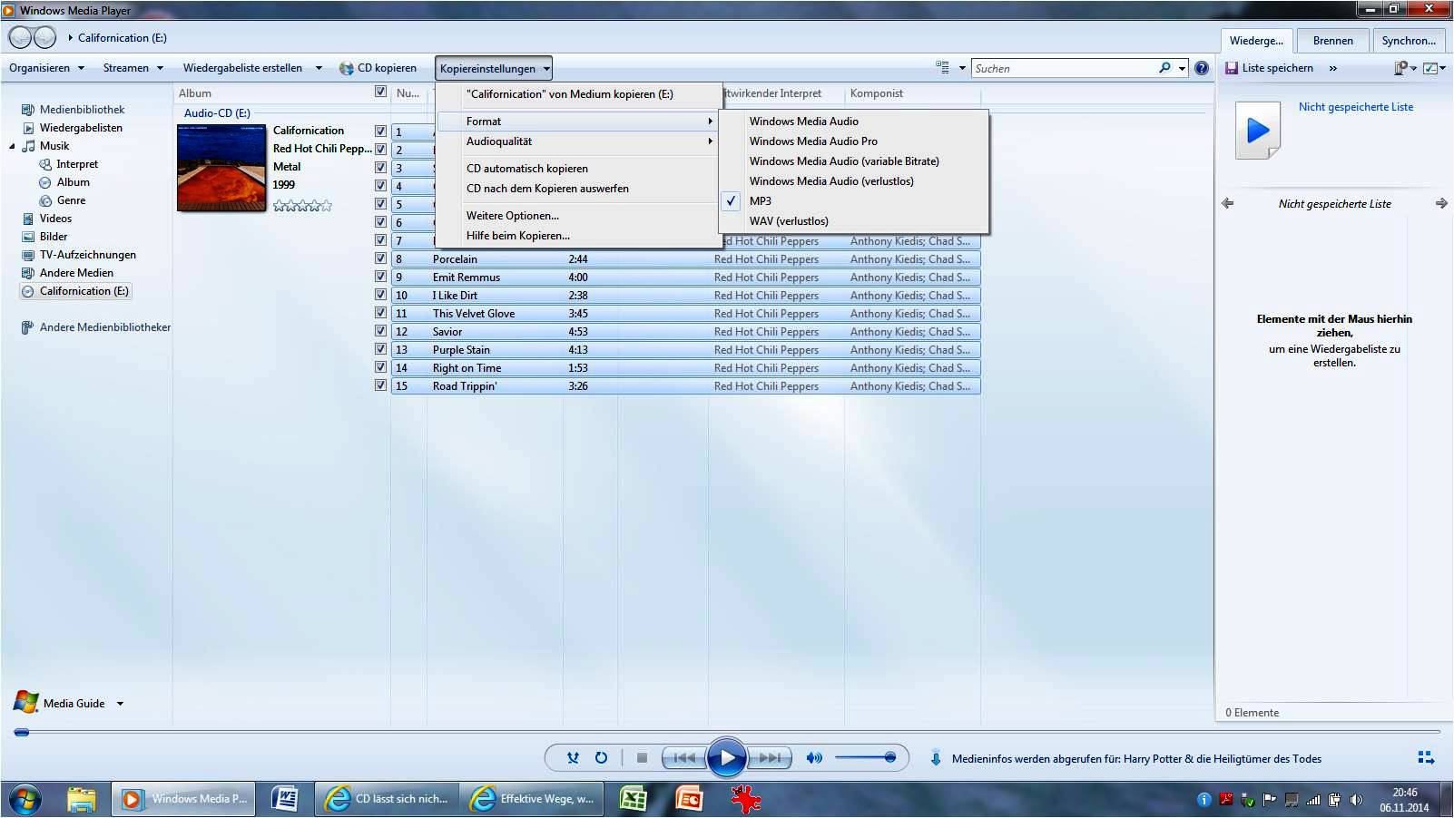Skip to the previous track
Screen dimensions: 1454x818
684,758
